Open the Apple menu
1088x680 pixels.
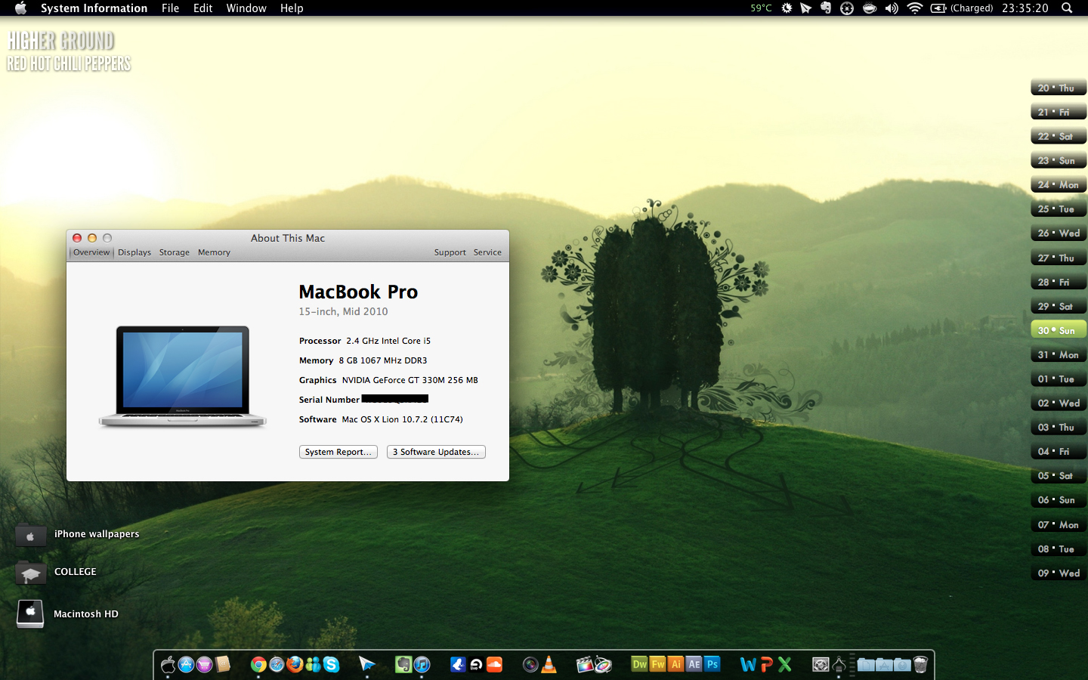(x=20, y=8)
